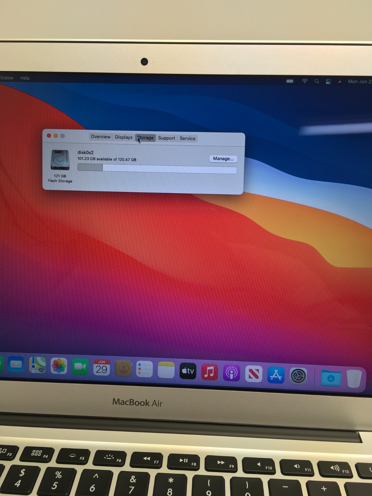Switch to the Service tab

point(188,138)
